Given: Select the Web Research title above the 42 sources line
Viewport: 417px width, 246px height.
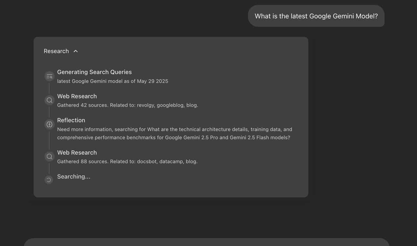Looking at the screenshot, I should click(x=77, y=96).
